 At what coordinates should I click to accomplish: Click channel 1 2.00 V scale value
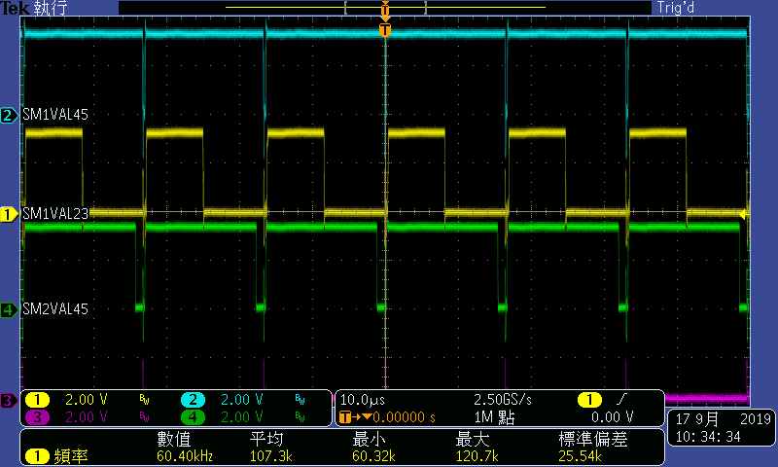[87, 400]
